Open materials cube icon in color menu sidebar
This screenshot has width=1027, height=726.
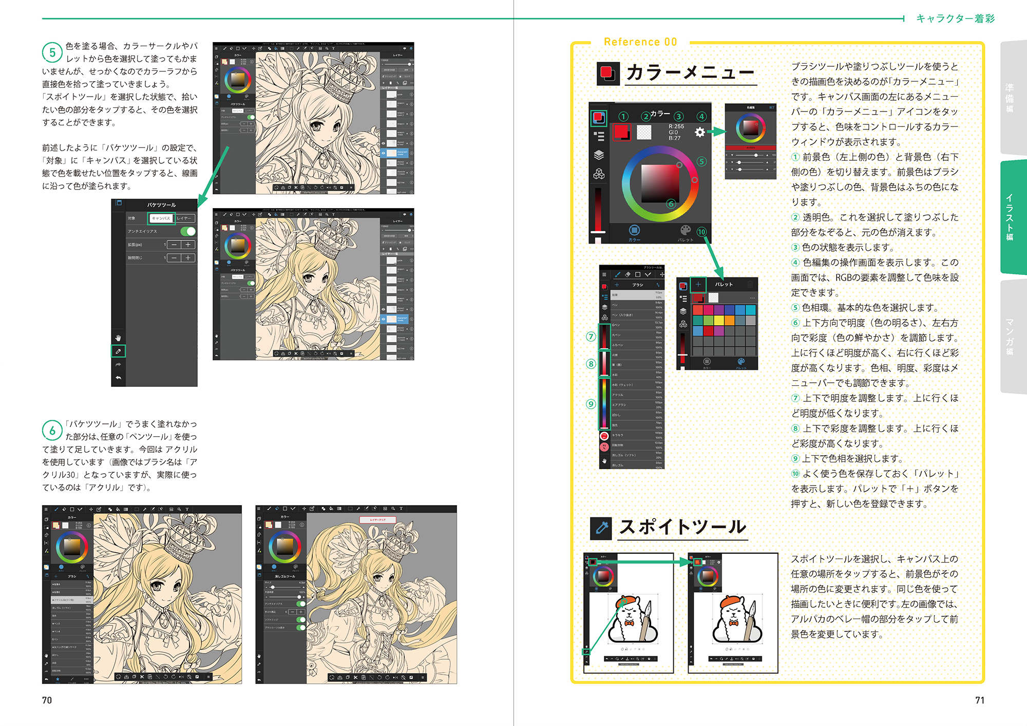tap(599, 174)
